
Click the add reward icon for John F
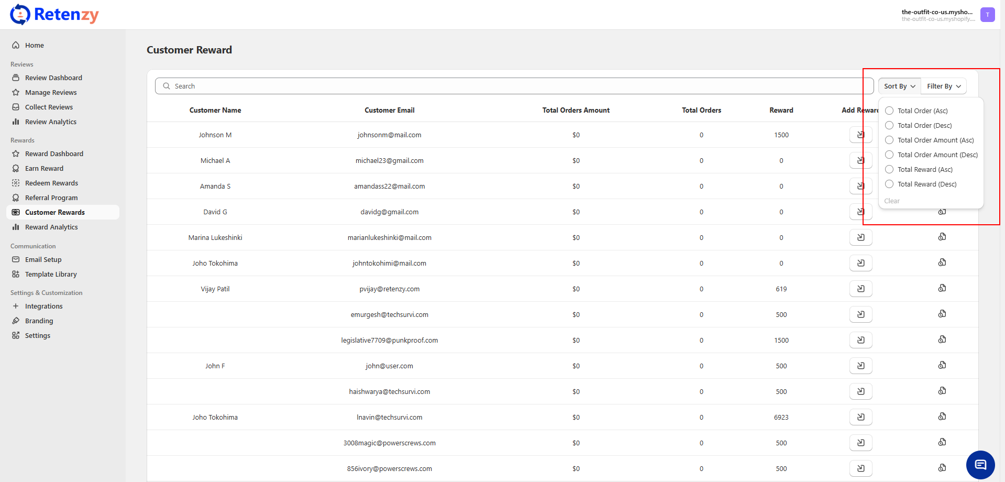tap(860, 366)
